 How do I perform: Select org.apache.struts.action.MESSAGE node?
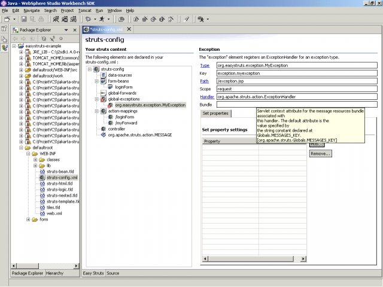[x=140, y=135]
